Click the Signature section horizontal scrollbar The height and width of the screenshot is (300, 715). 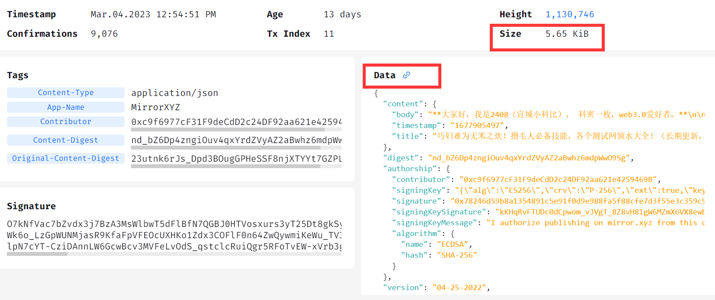(37, 254)
